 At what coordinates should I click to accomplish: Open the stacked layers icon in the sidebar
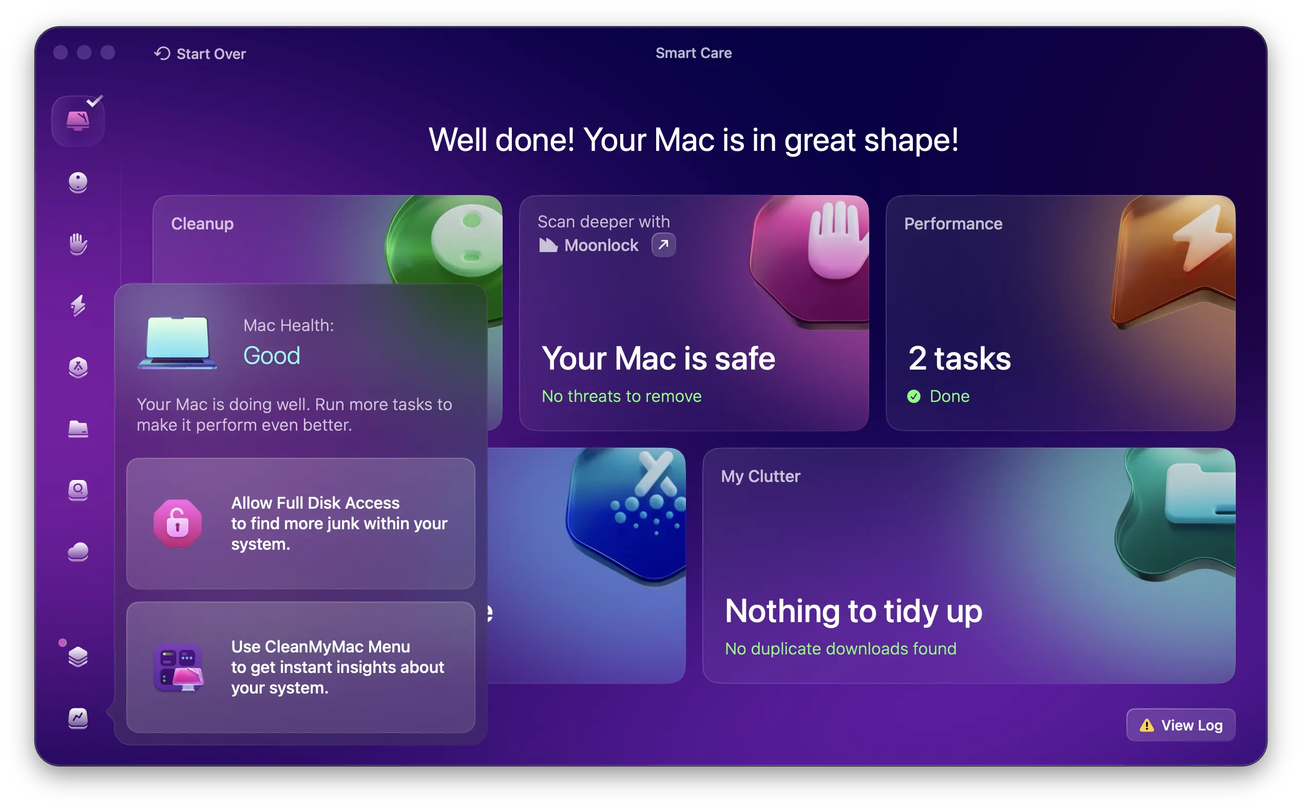[78, 657]
